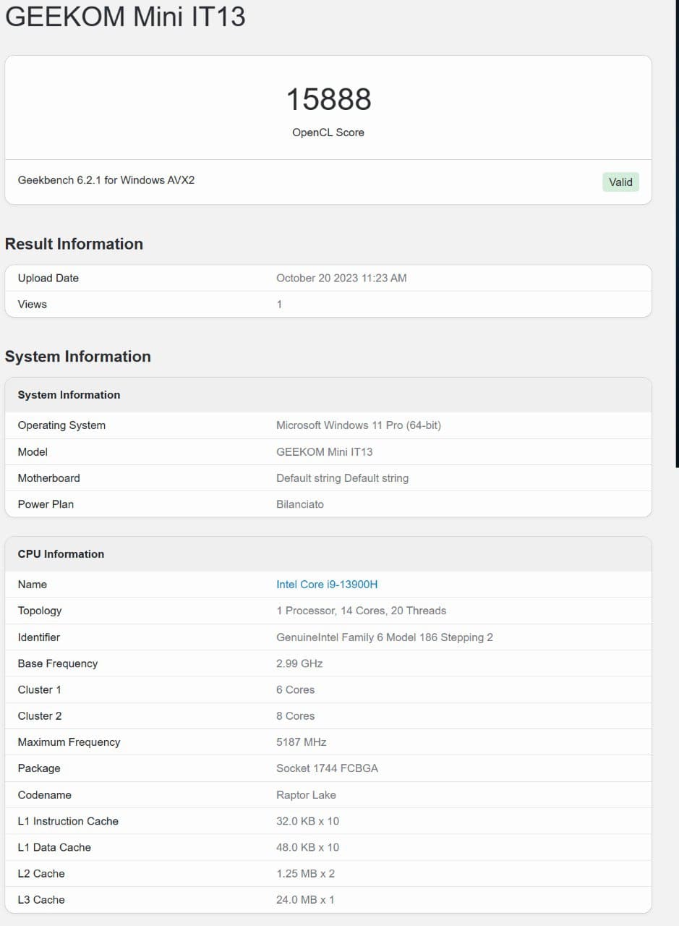Open the Intel Core i9-13900H link
The height and width of the screenshot is (926, 679).
coord(327,585)
